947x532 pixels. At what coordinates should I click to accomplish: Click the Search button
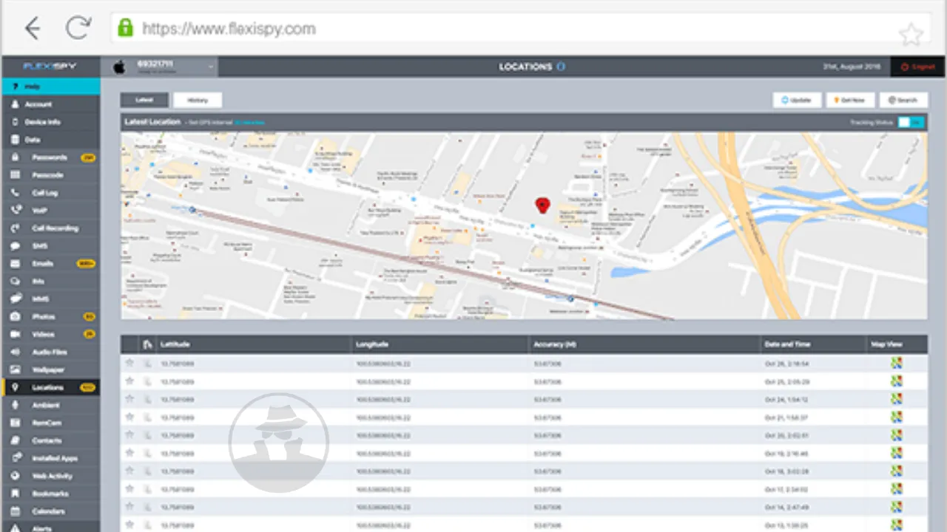coord(903,100)
